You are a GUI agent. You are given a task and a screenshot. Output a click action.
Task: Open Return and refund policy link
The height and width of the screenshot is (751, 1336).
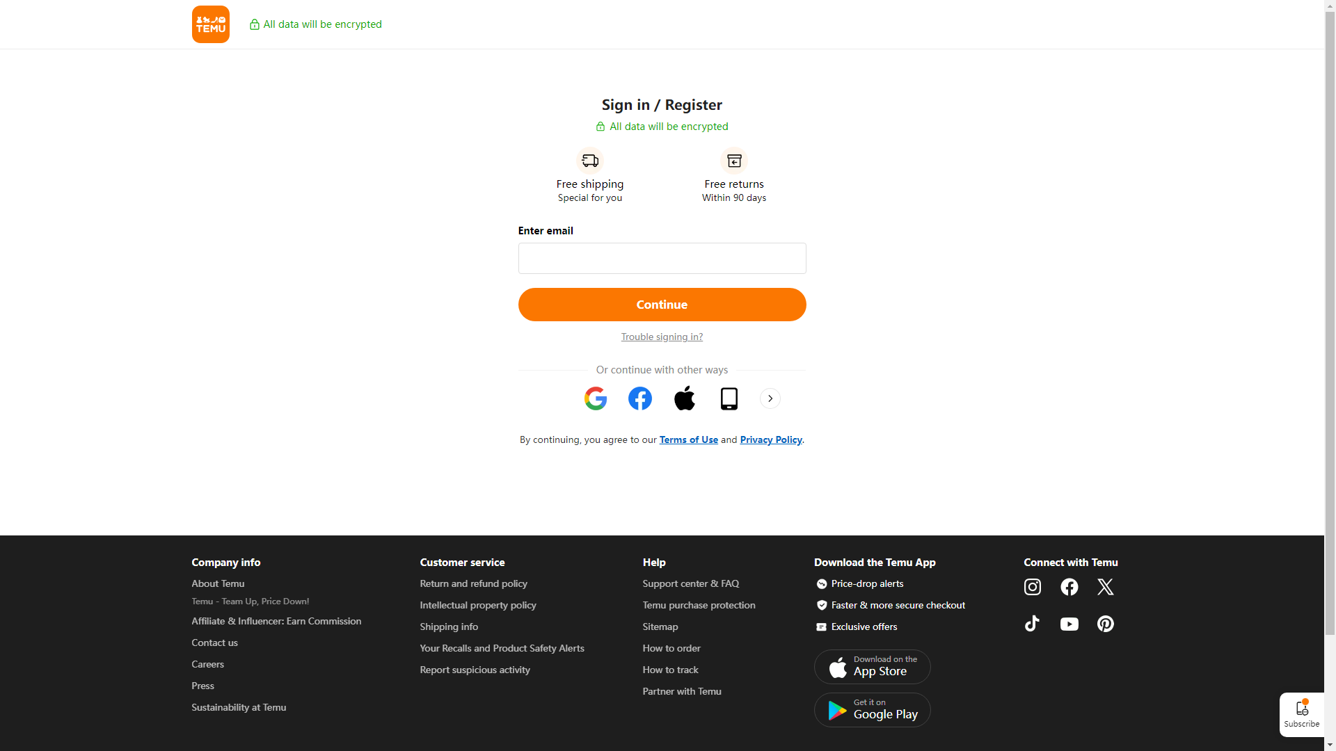(x=473, y=583)
